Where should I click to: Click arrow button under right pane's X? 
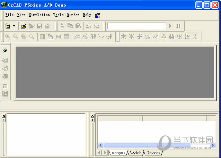point(92,120)
